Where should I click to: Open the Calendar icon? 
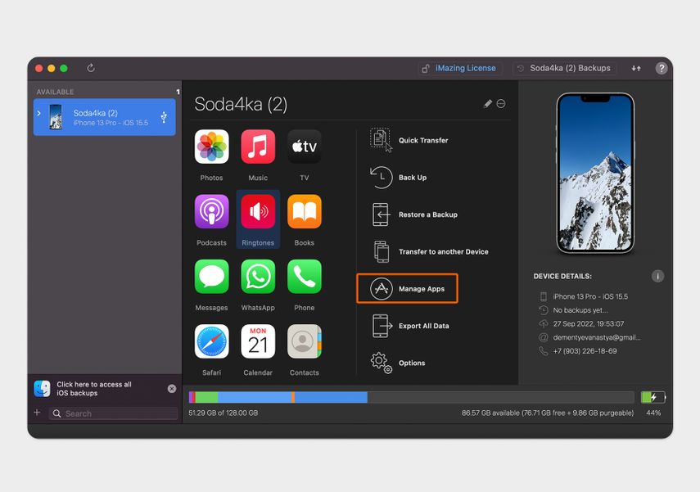[x=258, y=341]
